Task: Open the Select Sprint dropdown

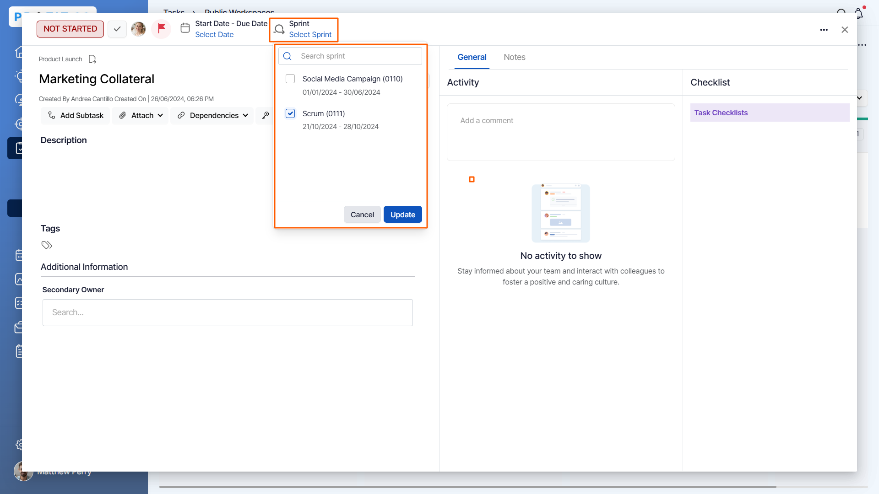Action: pyautogui.click(x=310, y=34)
